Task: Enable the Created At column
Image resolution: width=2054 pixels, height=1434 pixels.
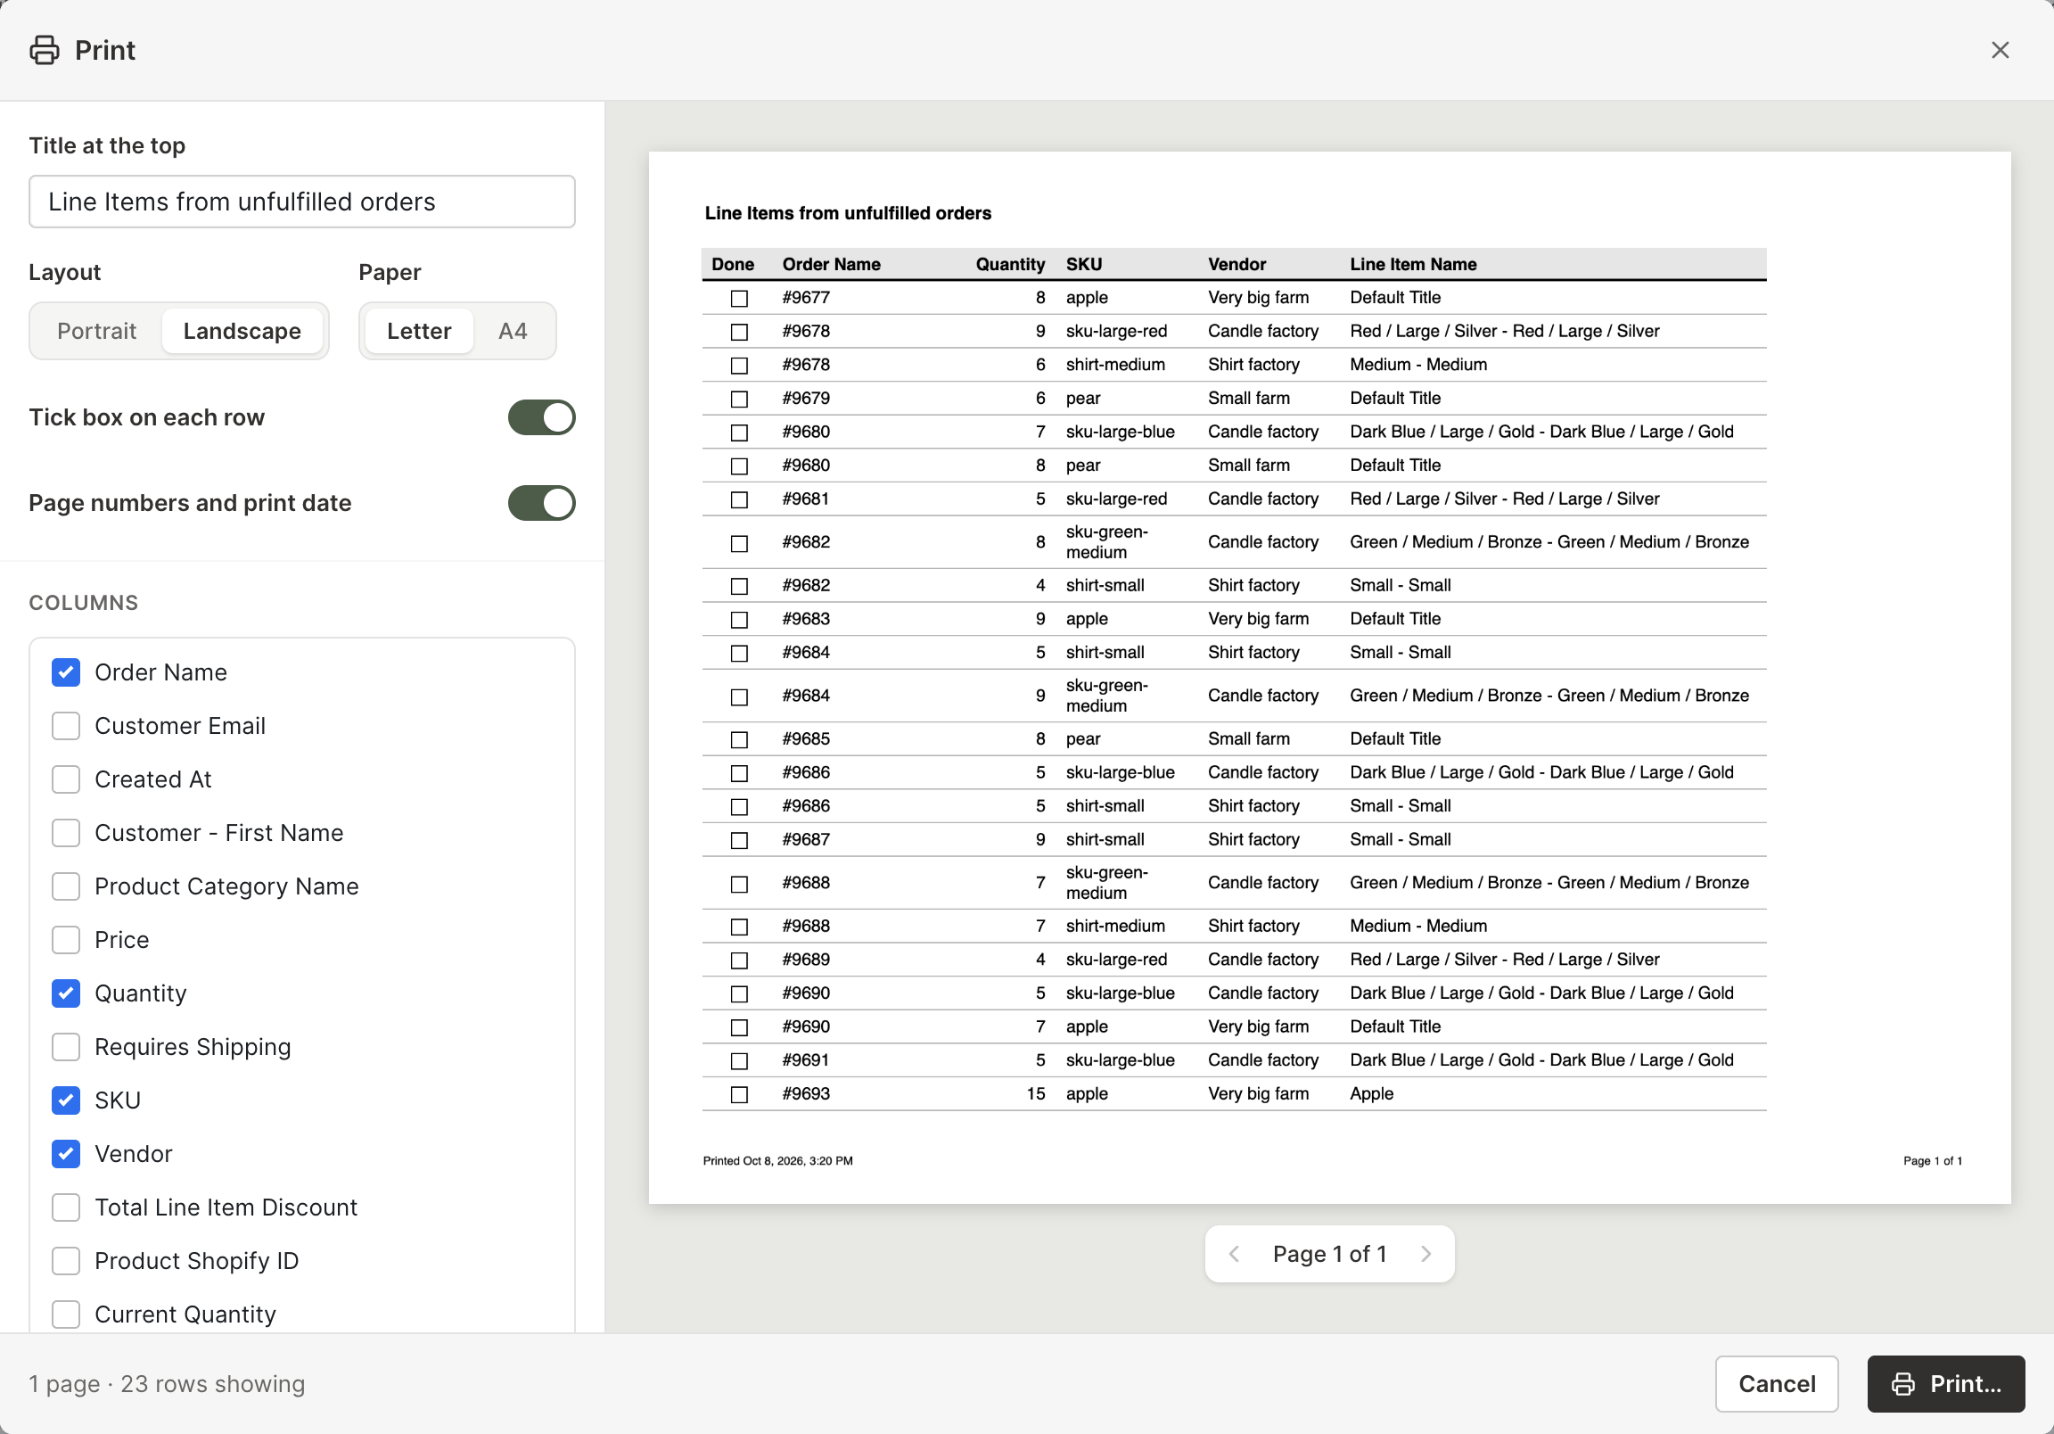Action: (x=66, y=779)
